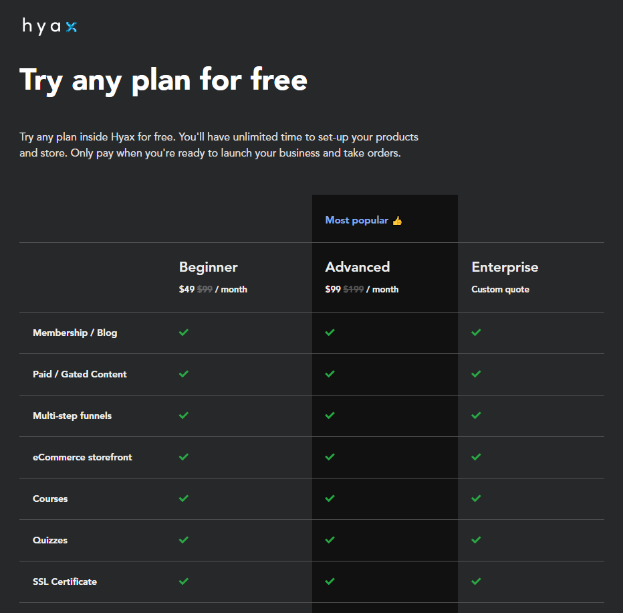The width and height of the screenshot is (623, 613).
Task: Click the Enterprise Custom quote text
Action: [x=500, y=290]
